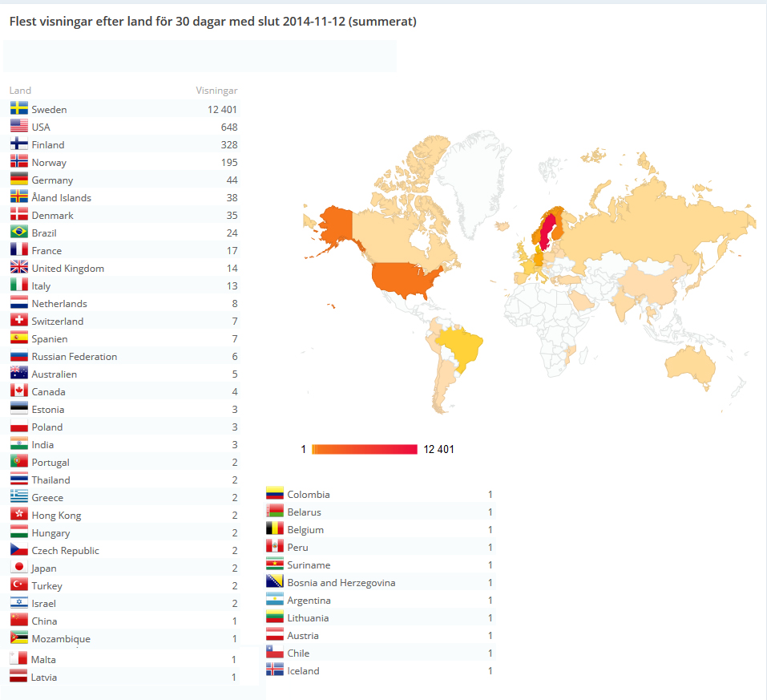
Task: Click the orange-to-red color scale legend
Action: (365, 449)
